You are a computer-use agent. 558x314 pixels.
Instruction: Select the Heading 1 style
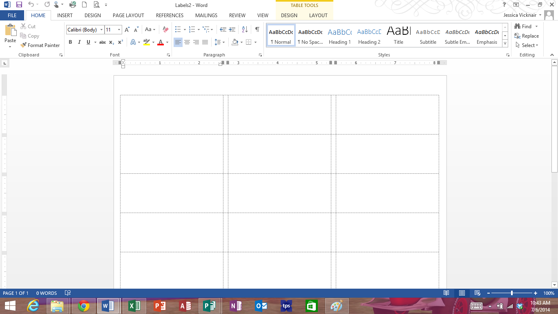pyautogui.click(x=339, y=36)
